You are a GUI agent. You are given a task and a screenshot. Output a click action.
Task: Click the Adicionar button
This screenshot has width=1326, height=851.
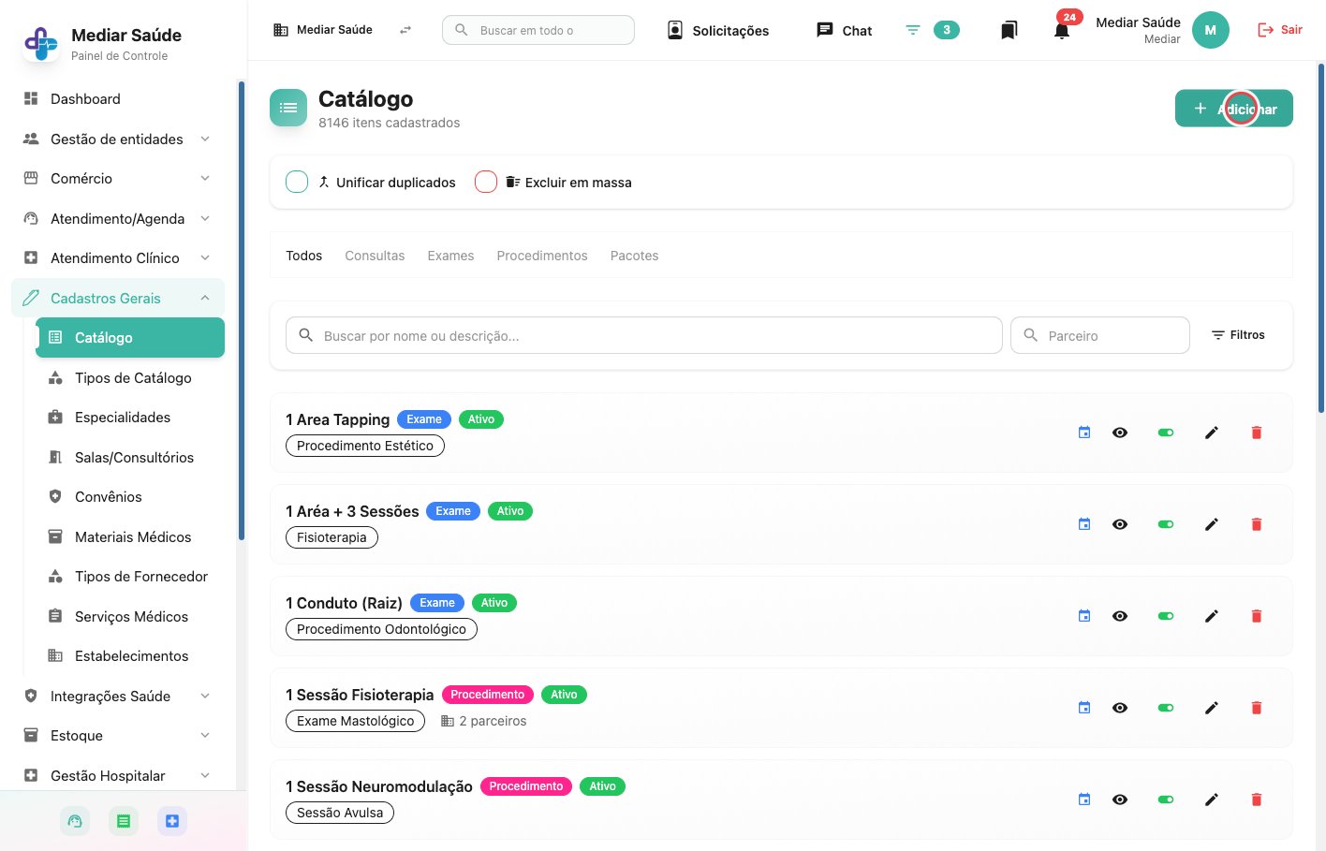1233,109
